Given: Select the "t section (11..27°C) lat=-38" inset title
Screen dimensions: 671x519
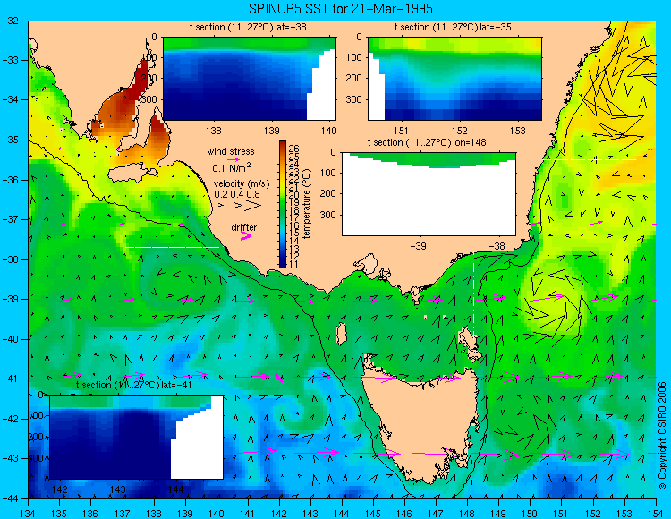Looking at the screenshot, I should click(x=248, y=27).
